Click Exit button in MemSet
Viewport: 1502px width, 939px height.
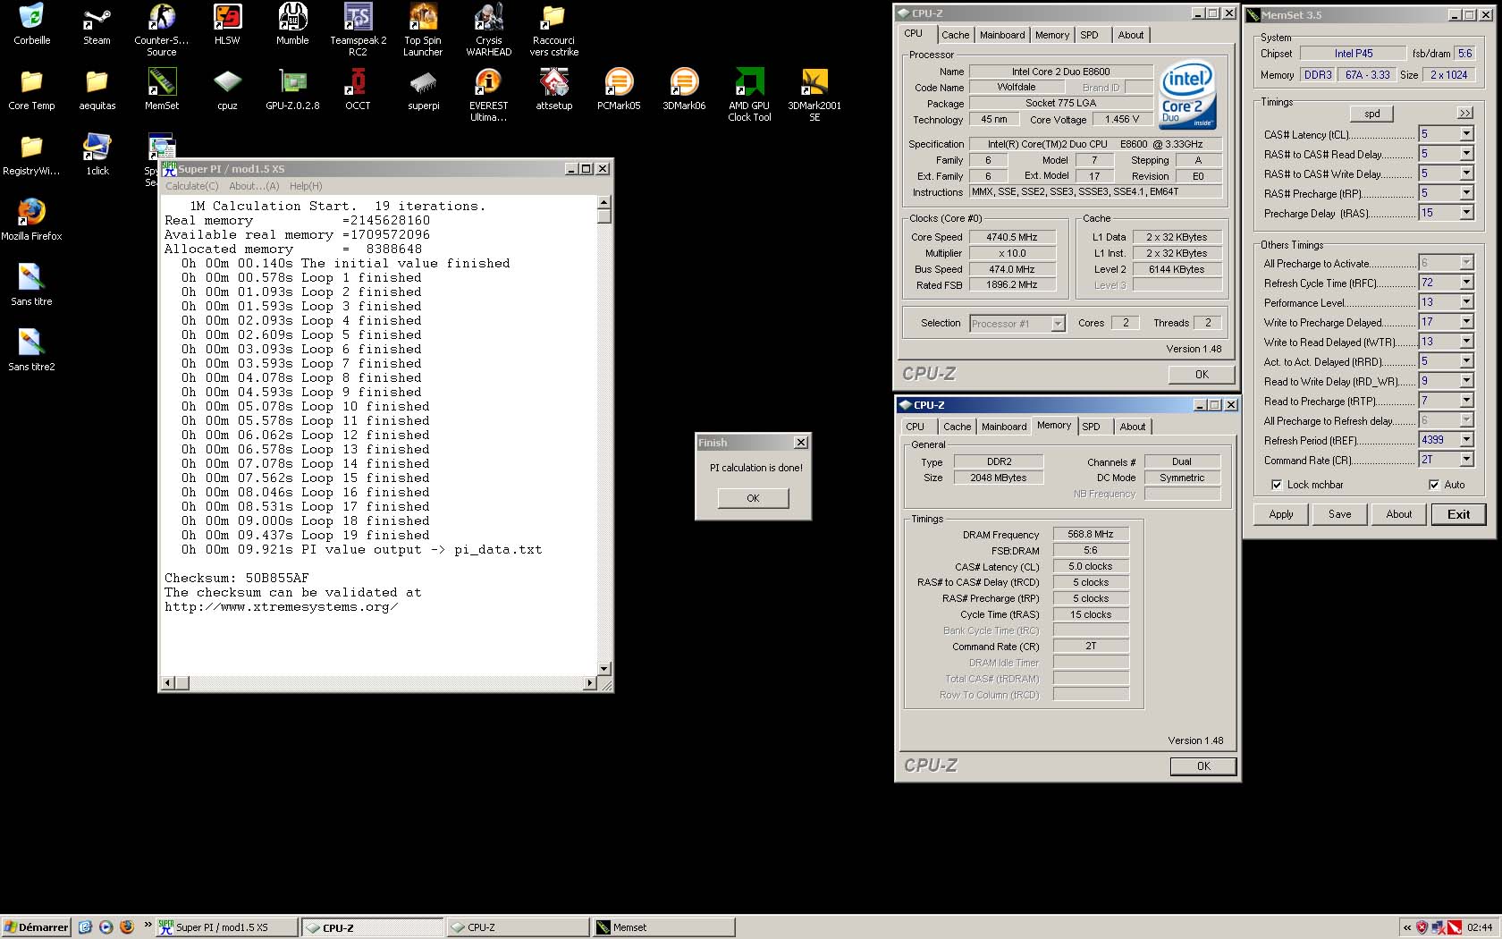pos(1458,514)
